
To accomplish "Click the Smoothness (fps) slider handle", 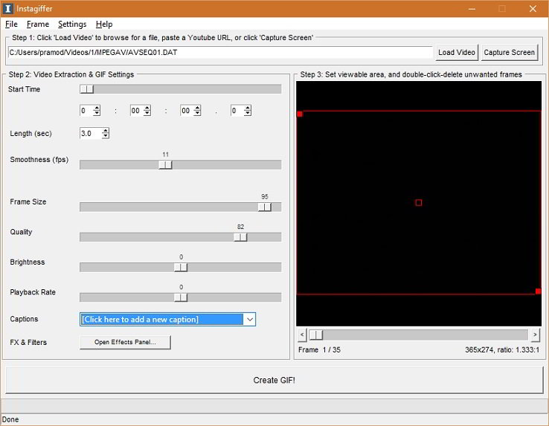I will coord(165,164).
